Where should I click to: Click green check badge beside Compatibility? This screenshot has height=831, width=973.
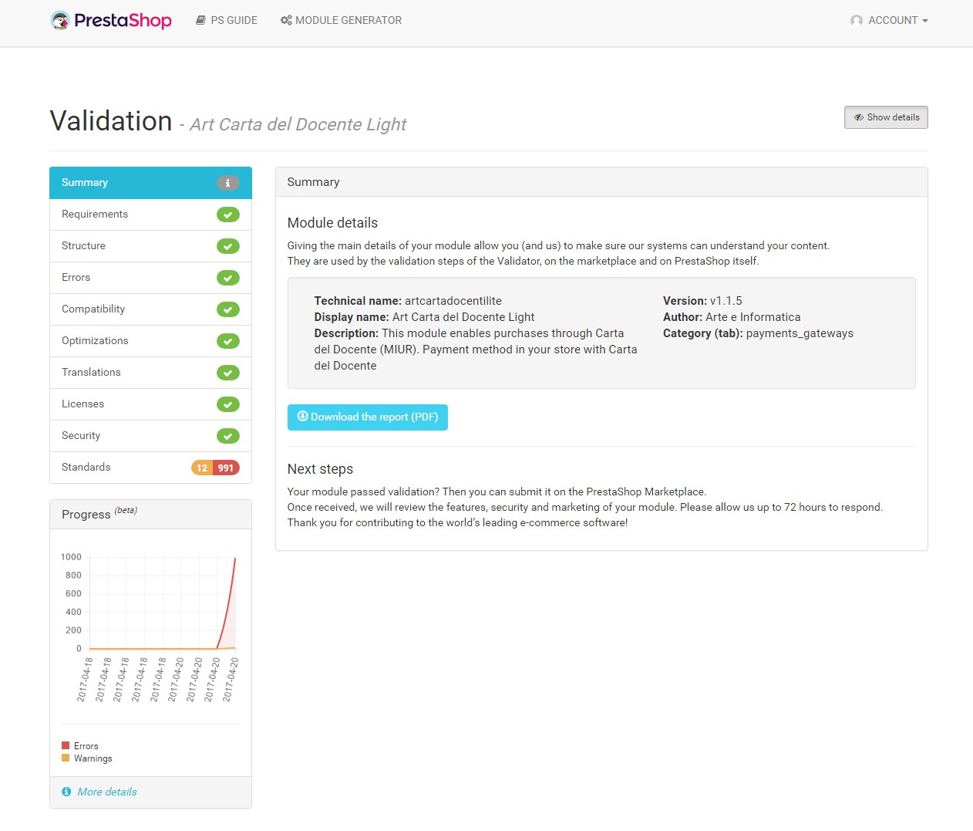(x=228, y=309)
